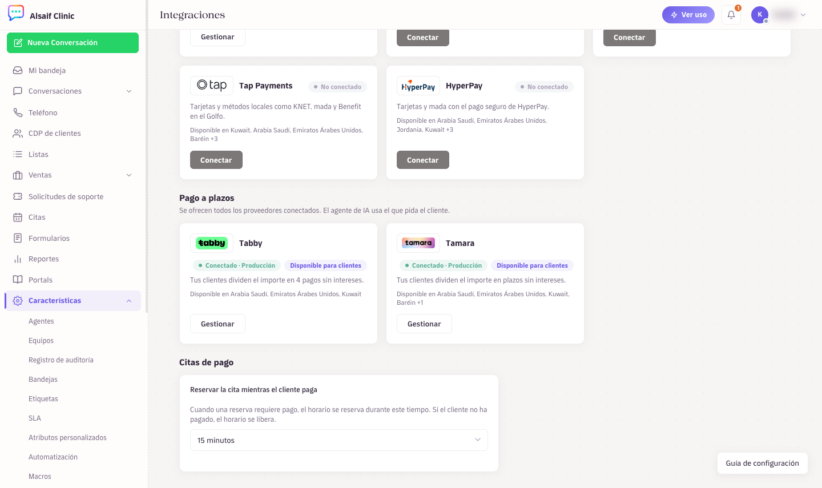Viewport: 822px width, 488px height.
Task: Open Atributos personalizados
Action: coord(67,438)
